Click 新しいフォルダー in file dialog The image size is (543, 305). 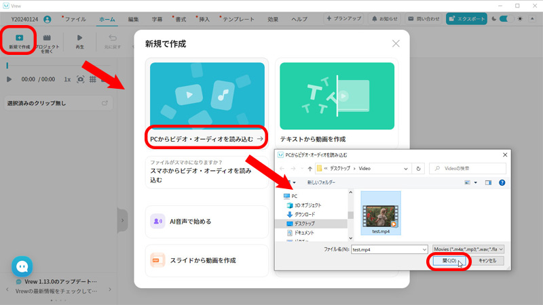[321, 182]
